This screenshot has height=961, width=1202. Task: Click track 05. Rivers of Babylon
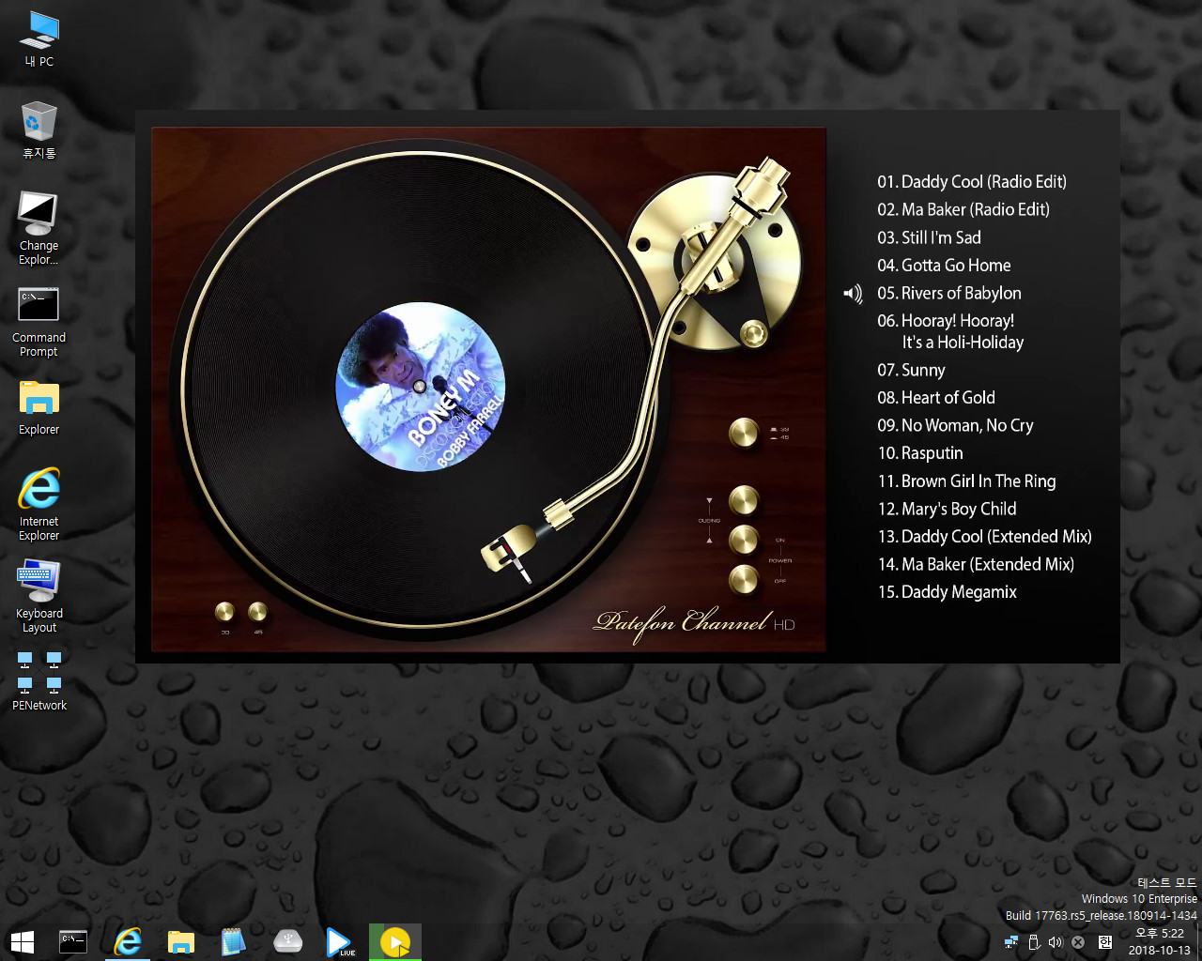949,293
